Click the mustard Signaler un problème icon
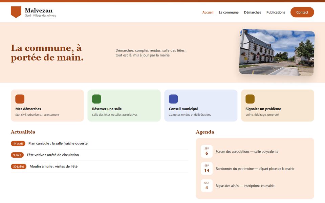 pos(250,99)
